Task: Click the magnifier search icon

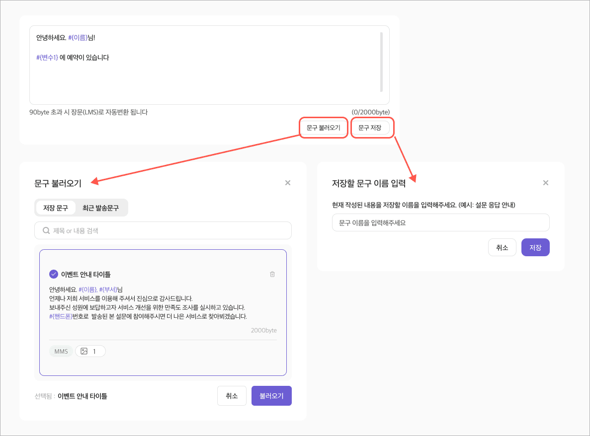Action: click(x=46, y=230)
